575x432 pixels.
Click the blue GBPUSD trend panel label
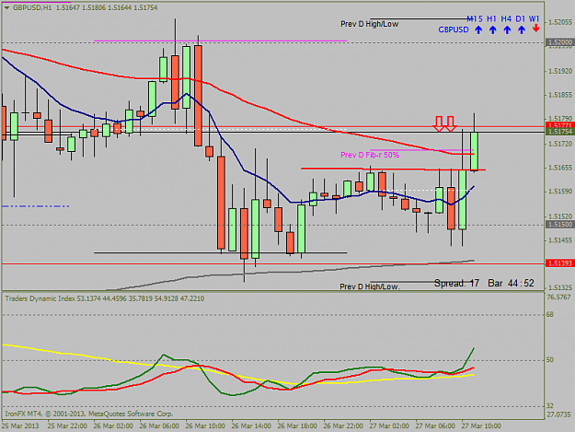click(454, 29)
